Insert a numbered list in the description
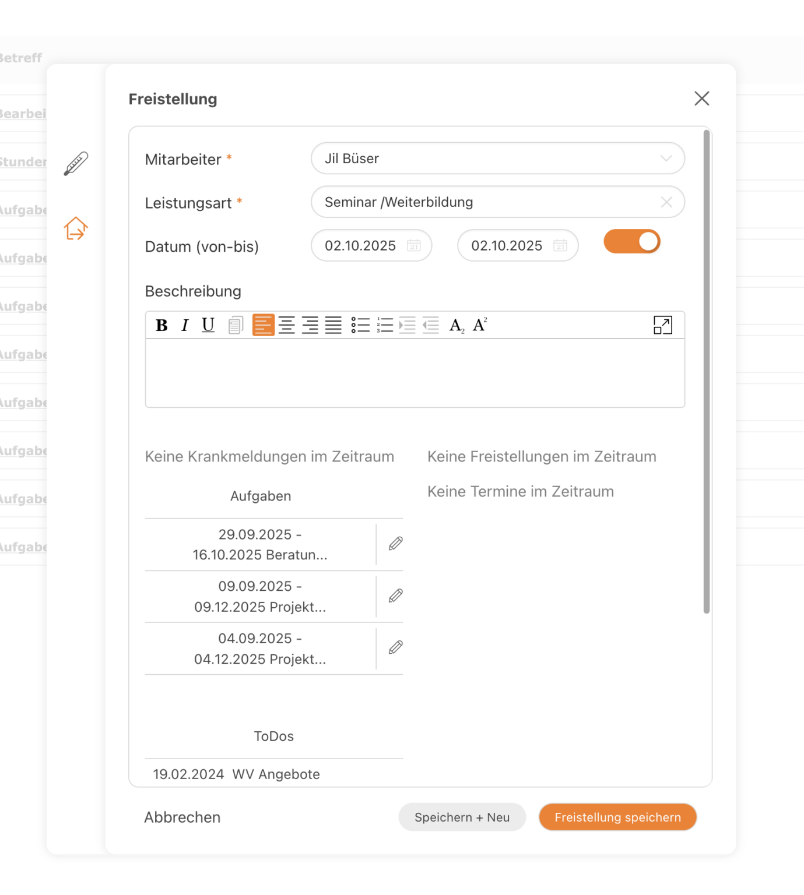 pyautogui.click(x=385, y=325)
